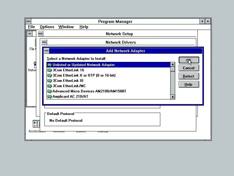This screenshot has width=234, height=176.
Task: Confirm with the OK button
Action: tap(189, 60)
